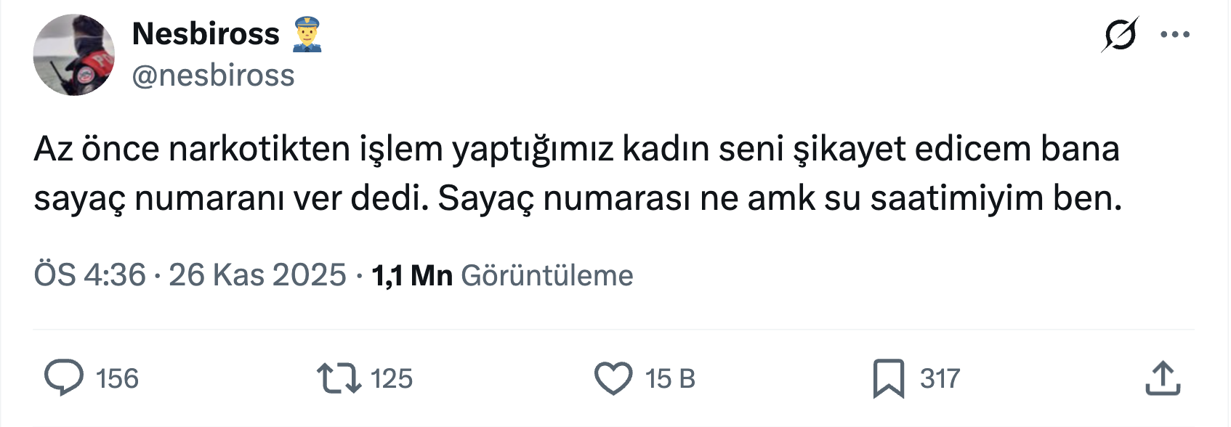Like the tweet with the heart icon
This screenshot has height=427, width=1231.
point(613,379)
